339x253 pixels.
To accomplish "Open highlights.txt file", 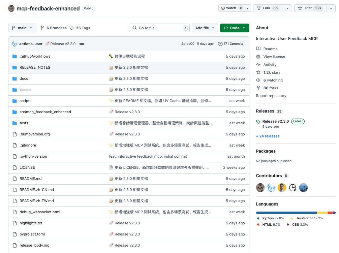I will (x=31, y=223).
